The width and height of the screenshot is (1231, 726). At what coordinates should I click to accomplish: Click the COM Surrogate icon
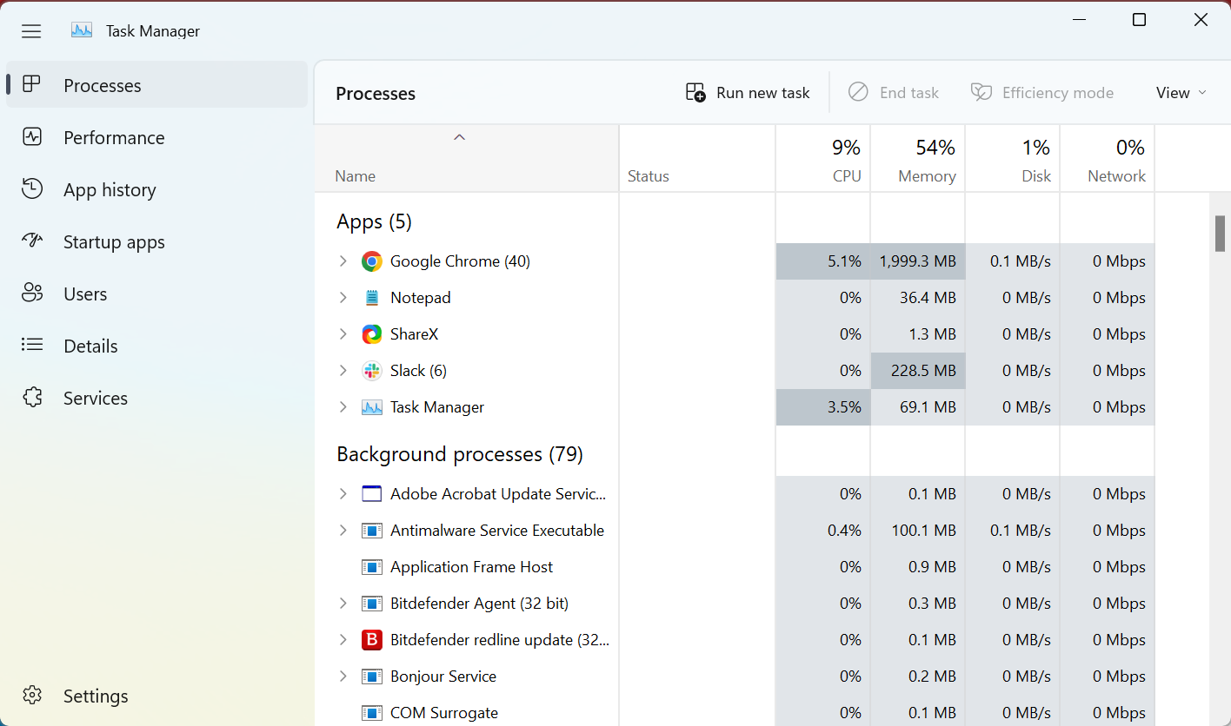[x=372, y=713]
